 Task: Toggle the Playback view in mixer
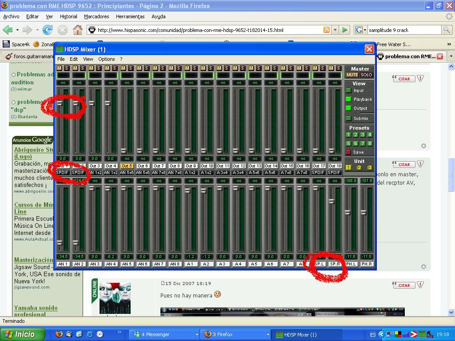tap(348, 99)
